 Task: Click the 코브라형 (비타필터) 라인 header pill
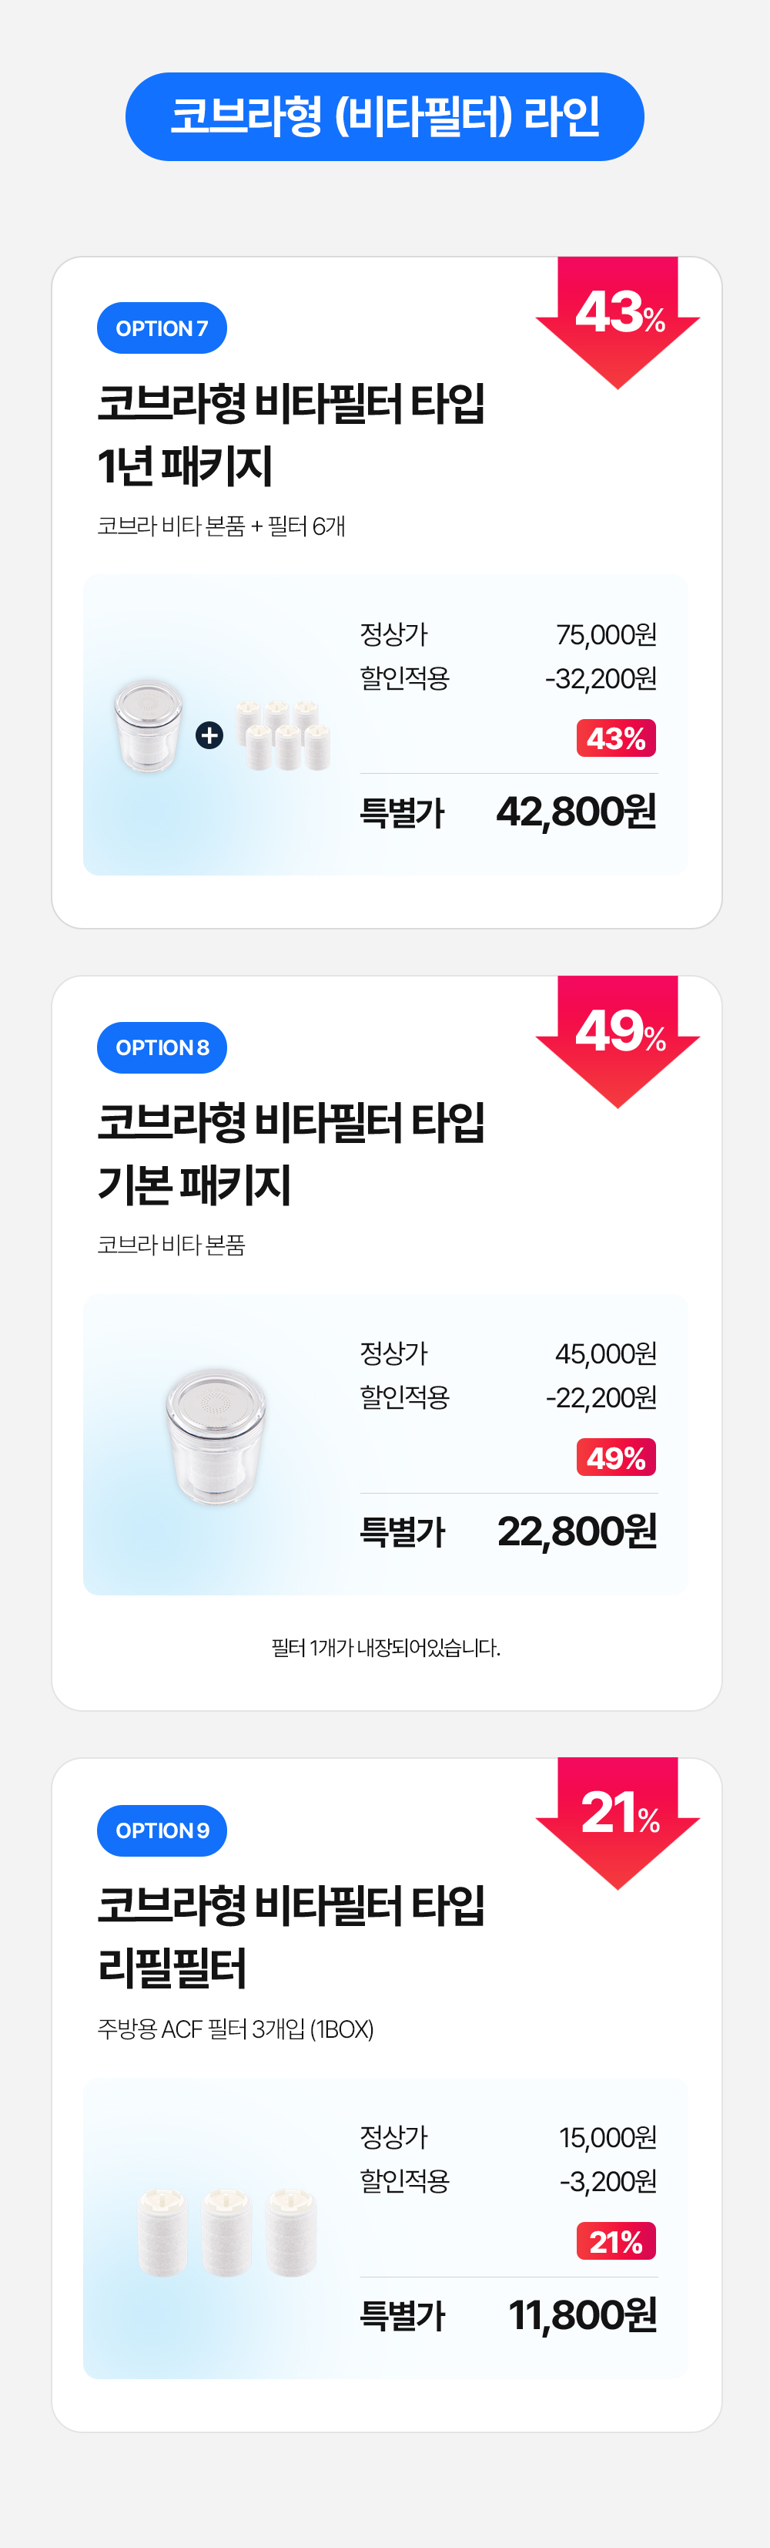(384, 116)
